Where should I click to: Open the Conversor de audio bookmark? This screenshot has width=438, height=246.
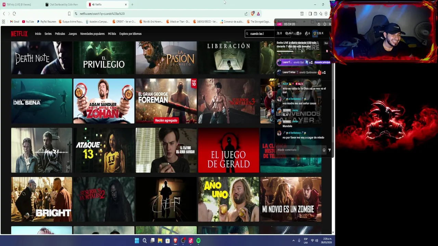(232, 22)
